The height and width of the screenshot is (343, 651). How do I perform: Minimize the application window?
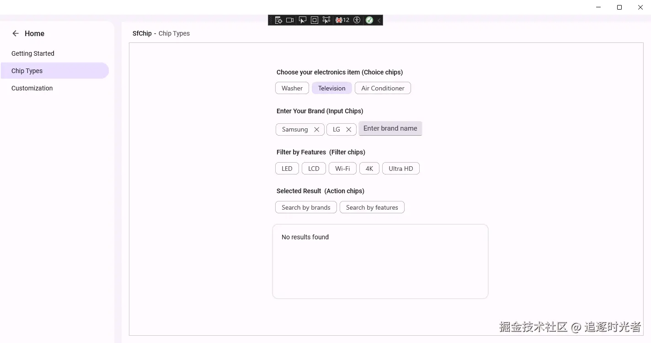click(598, 7)
